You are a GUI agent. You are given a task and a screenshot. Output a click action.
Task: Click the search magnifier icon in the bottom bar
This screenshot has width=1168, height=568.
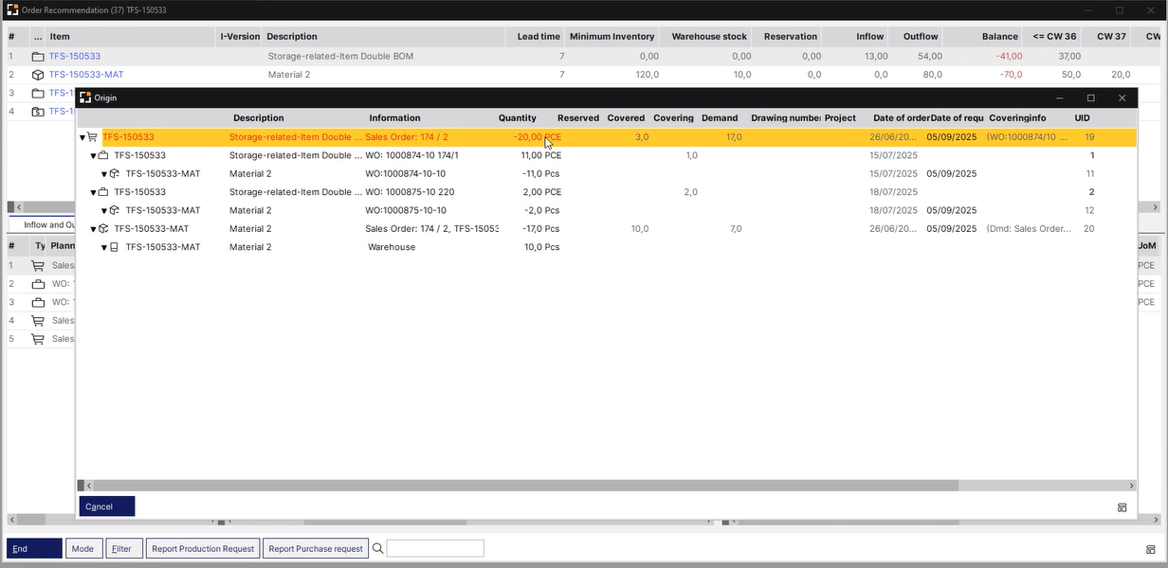point(376,548)
